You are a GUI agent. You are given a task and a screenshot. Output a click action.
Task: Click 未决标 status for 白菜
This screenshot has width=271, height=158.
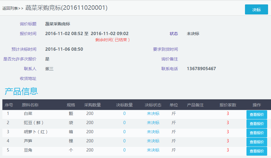[153, 114]
